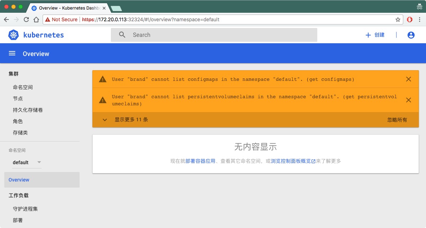Dismiss the persistentvolumeclaims warning
This screenshot has width=426, height=228.
(x=408, y=100)
